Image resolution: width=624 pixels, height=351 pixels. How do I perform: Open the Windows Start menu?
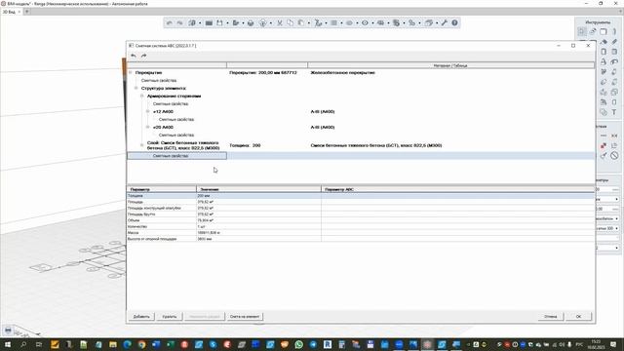8,344
